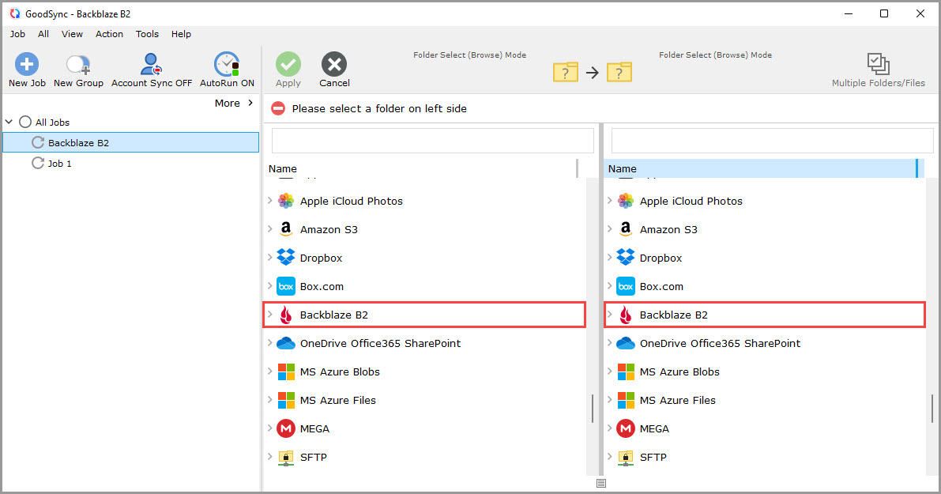Select Job 1 in the jobs list
Viewport: 941px width, 494px height.
point(59,164)
